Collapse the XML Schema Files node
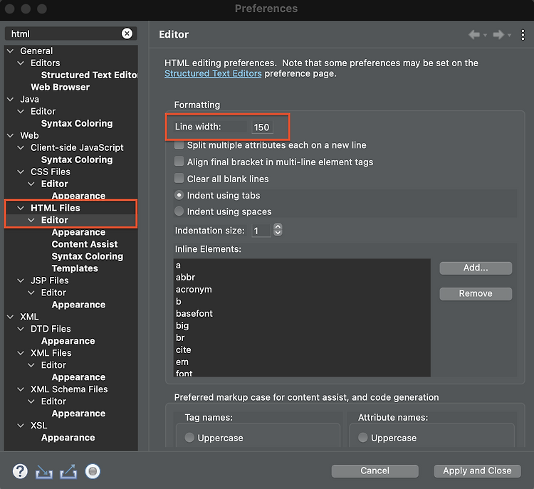Screen dimensions: 534x489 tap(21, 389)
